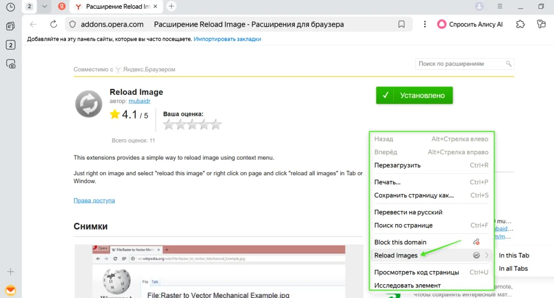Open the three-dot page options menu
The height and width of the screenshot is (298, 554).
click(x=425, y=24)
